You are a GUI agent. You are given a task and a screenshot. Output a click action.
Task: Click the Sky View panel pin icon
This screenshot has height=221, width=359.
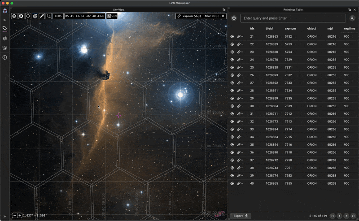224,10
